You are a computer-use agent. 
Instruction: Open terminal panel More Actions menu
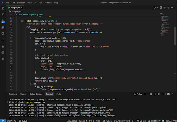pos(162,94)
